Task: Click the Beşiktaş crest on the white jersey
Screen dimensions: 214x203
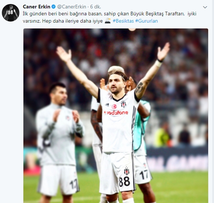Action: coord(124,104)
